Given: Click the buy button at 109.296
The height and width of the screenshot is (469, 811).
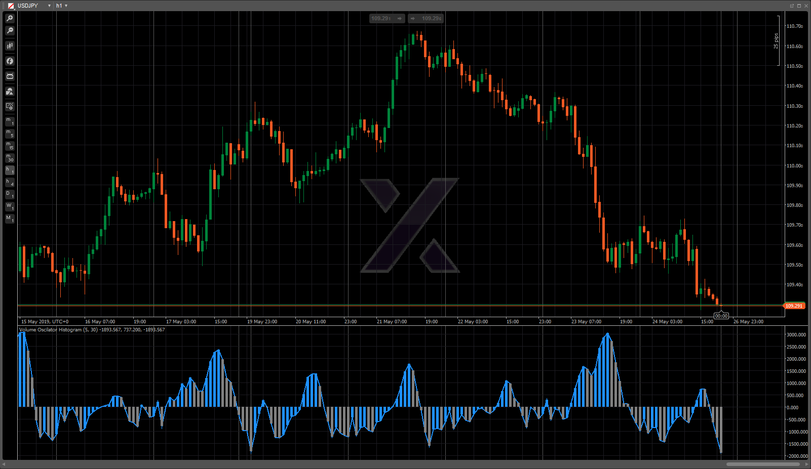Looking at the screenshot, I should pos(426,18).
